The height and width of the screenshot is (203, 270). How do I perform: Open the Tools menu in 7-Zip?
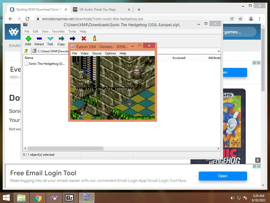click(x=72, y=31)
